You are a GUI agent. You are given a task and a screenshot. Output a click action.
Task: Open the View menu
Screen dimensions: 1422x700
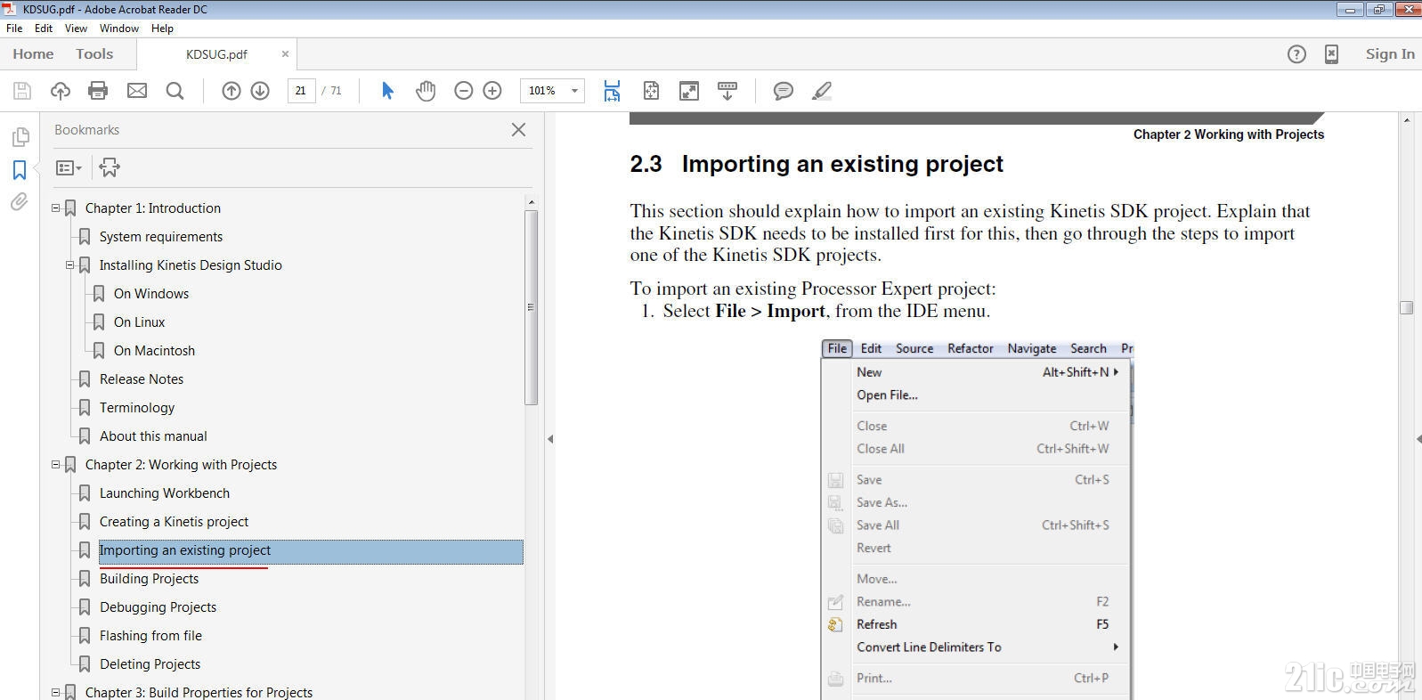[76, 28]
